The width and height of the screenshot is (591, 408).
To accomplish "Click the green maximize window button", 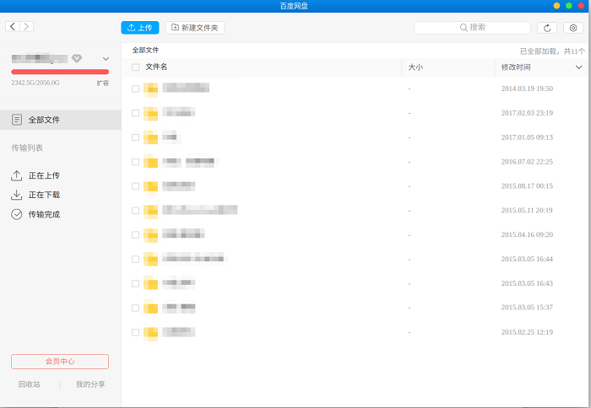I will (x=569, y=6).
